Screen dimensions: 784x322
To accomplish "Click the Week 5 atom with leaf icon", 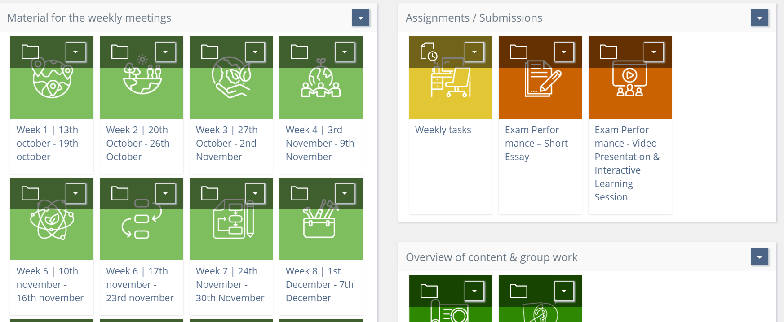I will pos(52,221).
